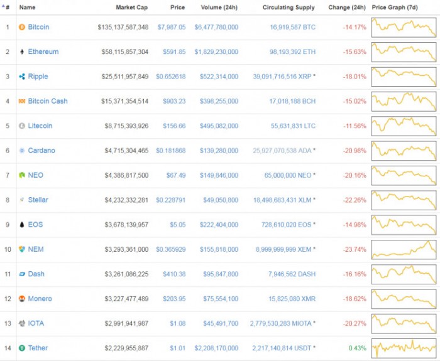The image size is (440, 361).
Task: Open Bitcoin 7-day price graph
Action: click(x=404, y=28)
